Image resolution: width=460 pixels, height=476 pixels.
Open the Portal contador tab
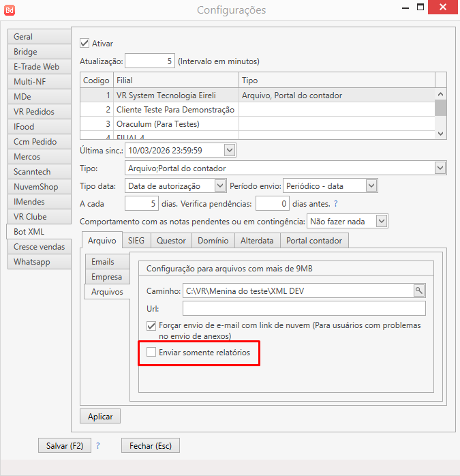pos(314,240)
